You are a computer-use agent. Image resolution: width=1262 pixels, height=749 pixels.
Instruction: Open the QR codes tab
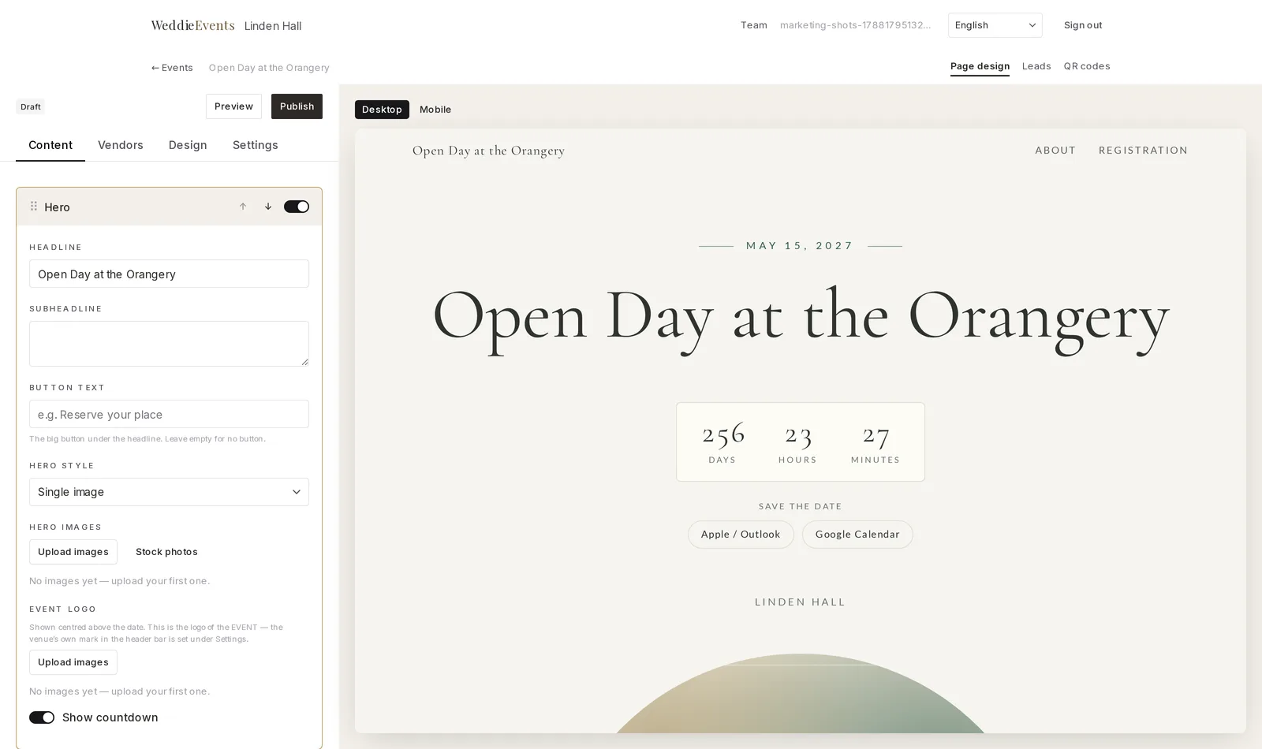1087,66
